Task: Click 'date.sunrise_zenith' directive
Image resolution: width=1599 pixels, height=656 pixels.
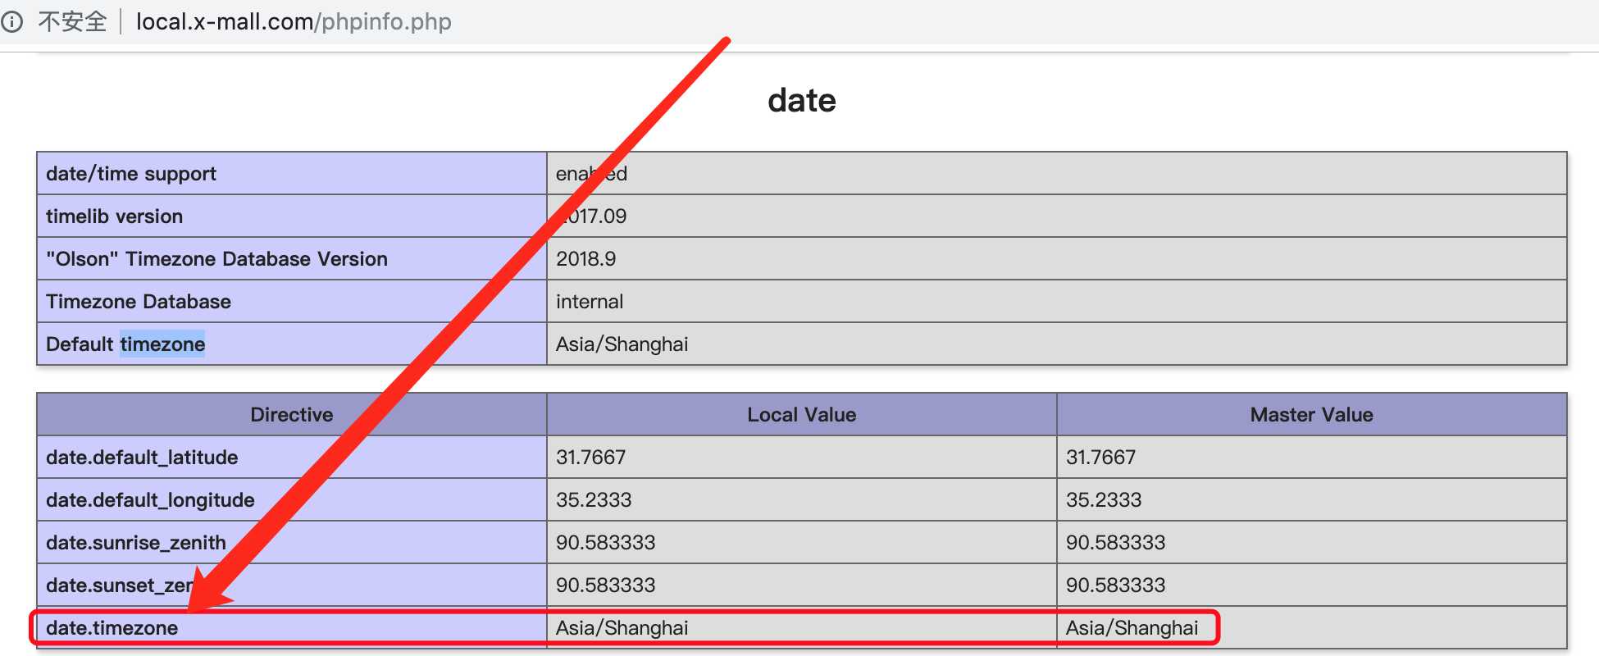Action: [136, 543]
